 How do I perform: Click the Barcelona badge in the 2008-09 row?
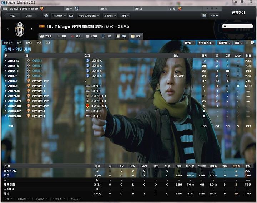(28, 101)
